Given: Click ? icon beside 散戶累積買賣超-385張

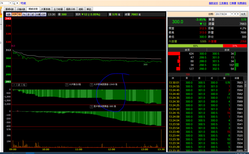Looking at the screenshot, I should 91,107.
